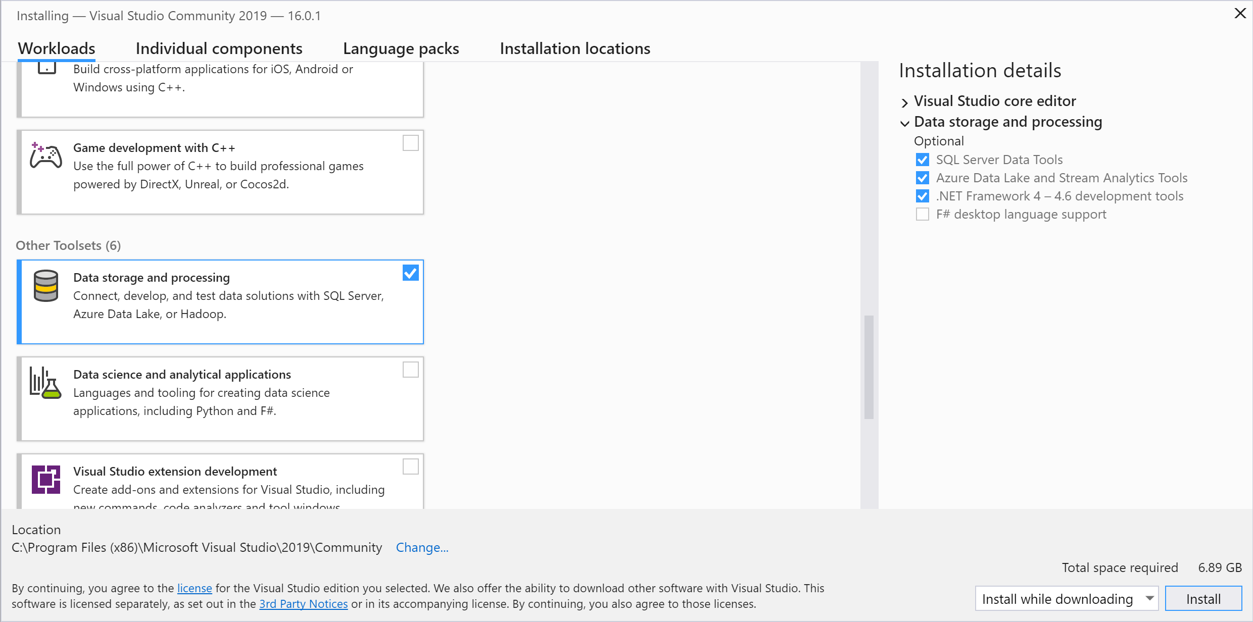This screenshot has height=622, width=1253.
Task: Enable the Game development with C++ workload
Action: 411,143
